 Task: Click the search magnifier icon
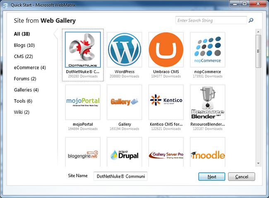click(251, 20)
